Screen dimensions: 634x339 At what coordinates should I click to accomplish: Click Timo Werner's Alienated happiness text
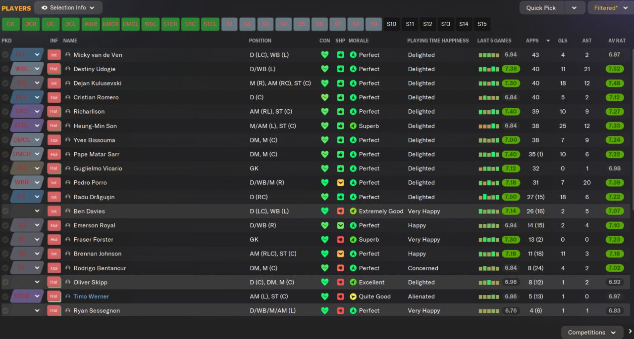[x=422, y=297]
